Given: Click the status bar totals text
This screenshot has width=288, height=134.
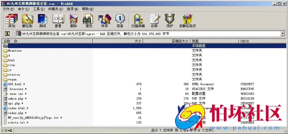Looking at the screenshot, I should tap(182, 130).
